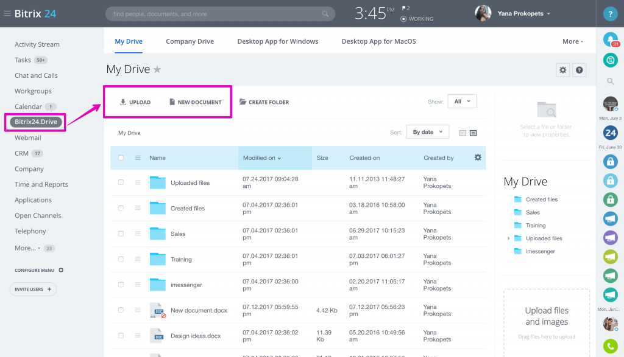The height and width of the screenshot is (357, 624).
Task: Open the Desktop App for MacOS tab
Action: click(x=379, y=41)
